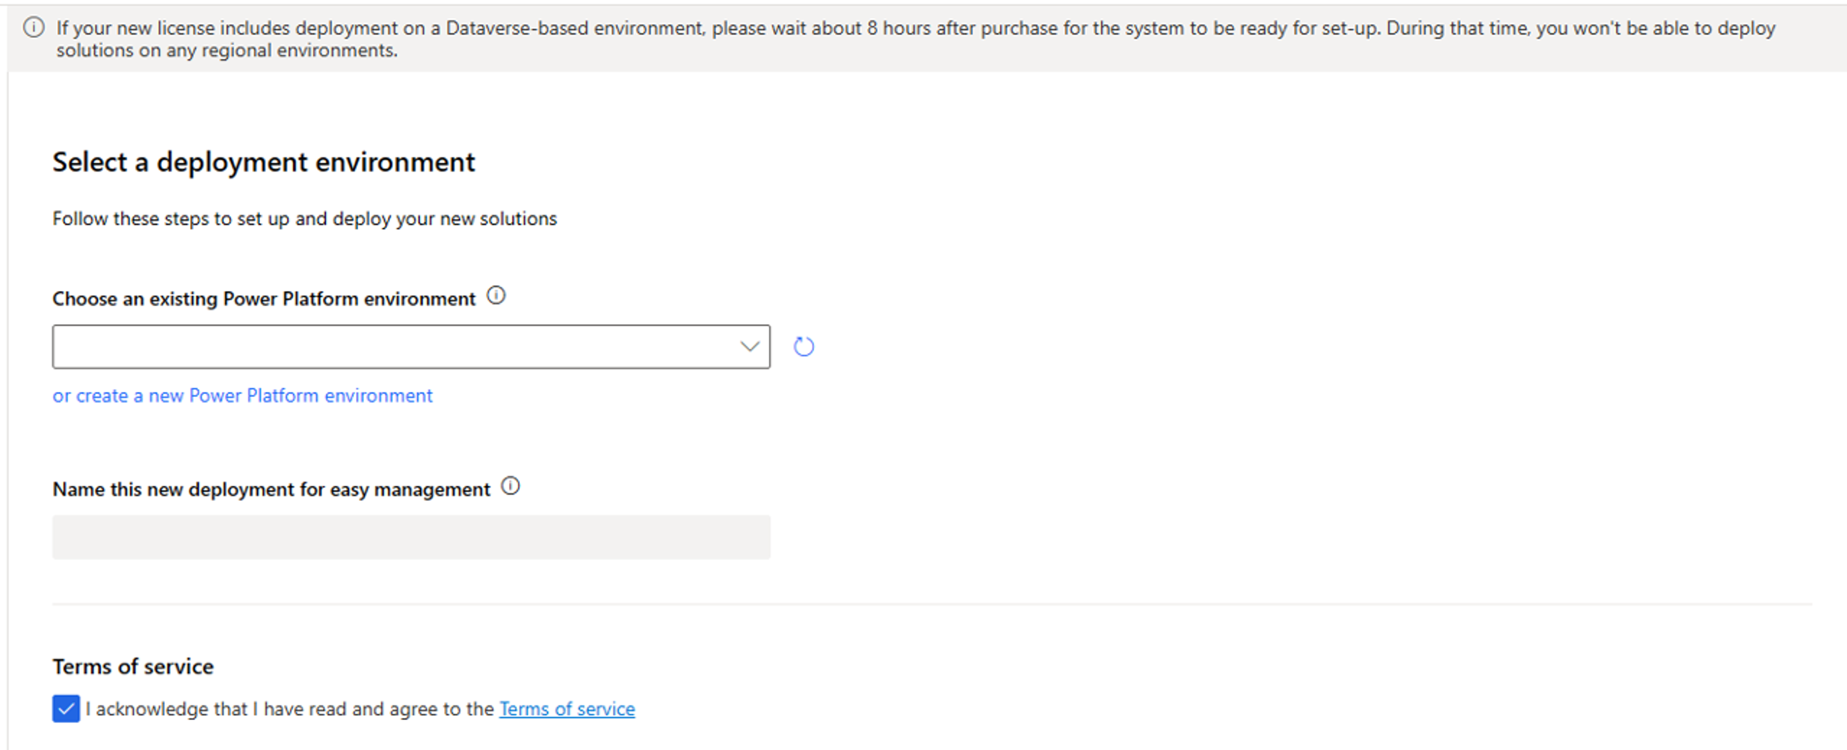Click info icon beside Power Platform environment label
This screenshot has width=1847, height=750.
tap(496, 295)
